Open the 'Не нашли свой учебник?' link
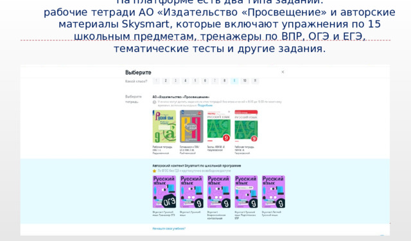 (x=169, y=228)
